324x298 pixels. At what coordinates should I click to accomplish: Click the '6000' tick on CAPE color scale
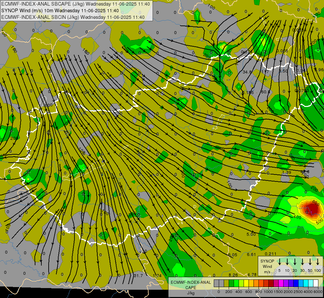pos(318,292)
